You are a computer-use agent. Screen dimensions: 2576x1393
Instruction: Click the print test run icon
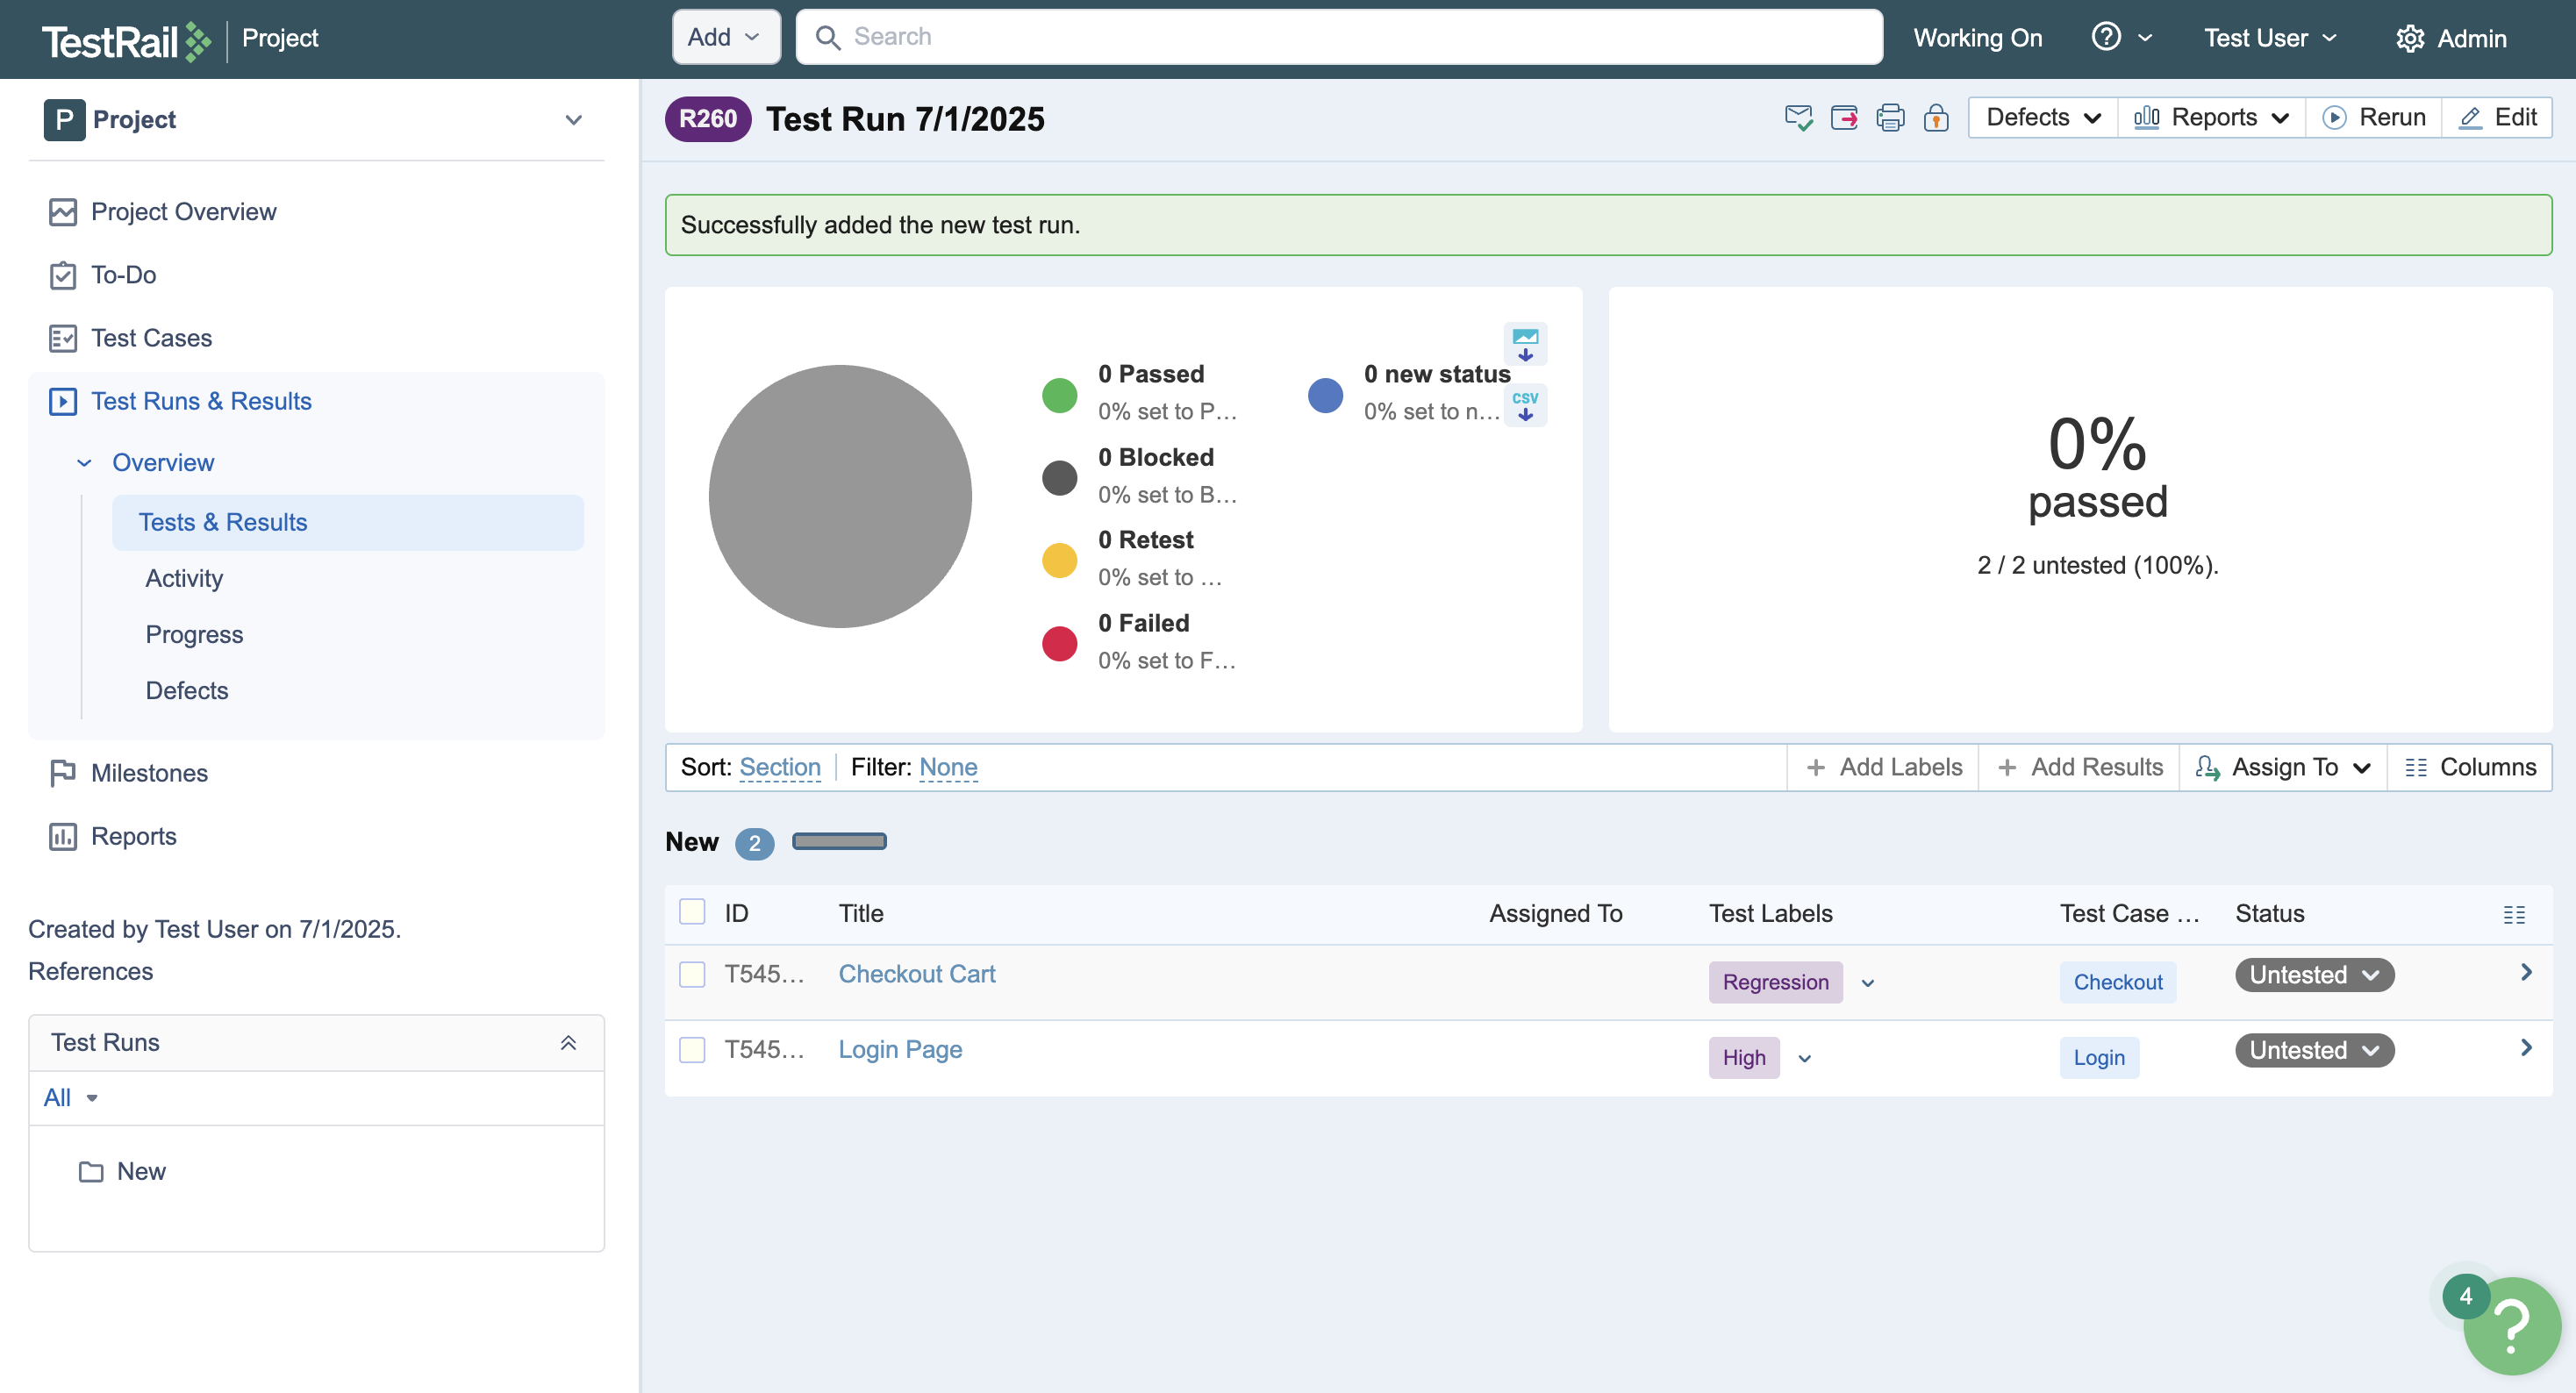1890,118
